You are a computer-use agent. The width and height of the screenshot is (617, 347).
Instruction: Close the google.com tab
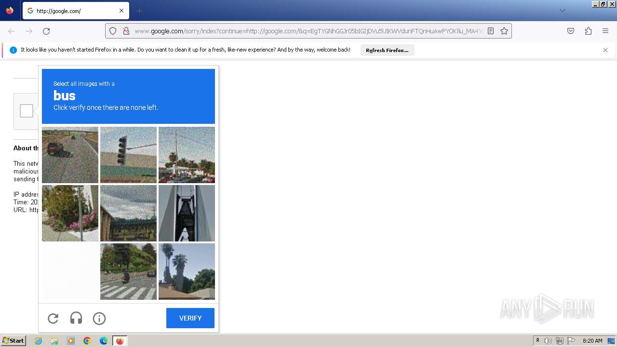pyautogui.click(x=121, y=11)
